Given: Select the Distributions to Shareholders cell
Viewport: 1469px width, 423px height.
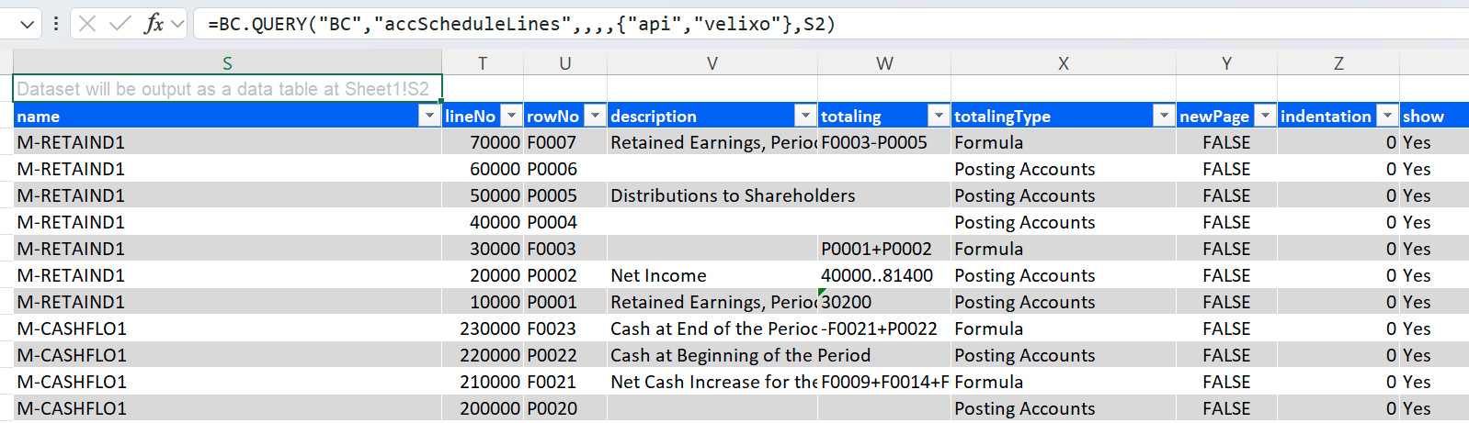Looking at the screenshot, I should [x=712, y=195].
